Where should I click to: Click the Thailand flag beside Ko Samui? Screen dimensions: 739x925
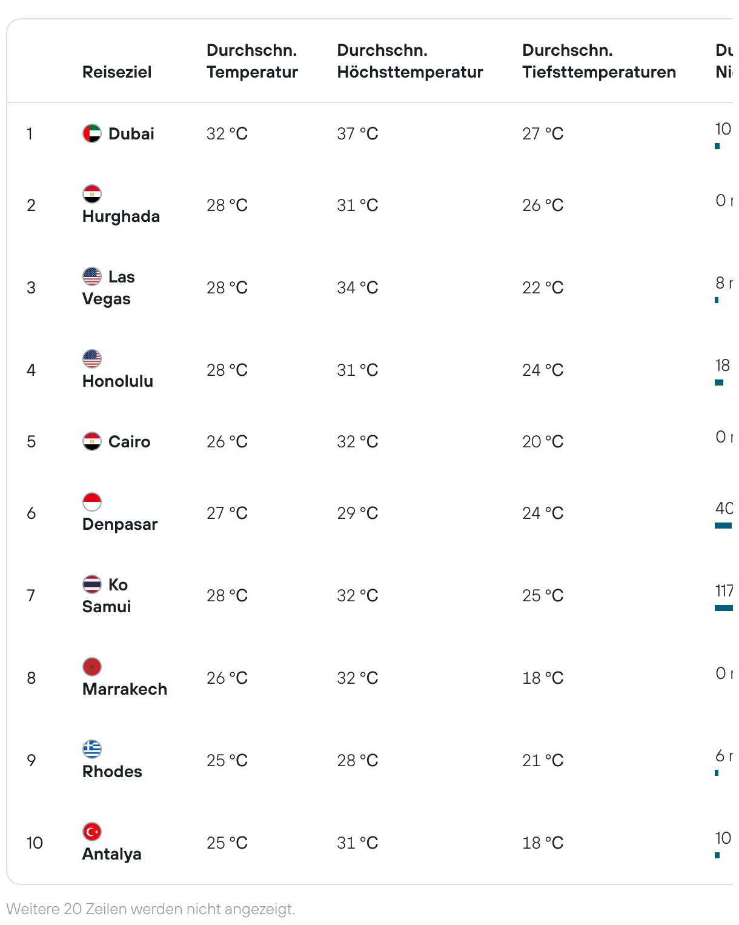coord(92,584)
